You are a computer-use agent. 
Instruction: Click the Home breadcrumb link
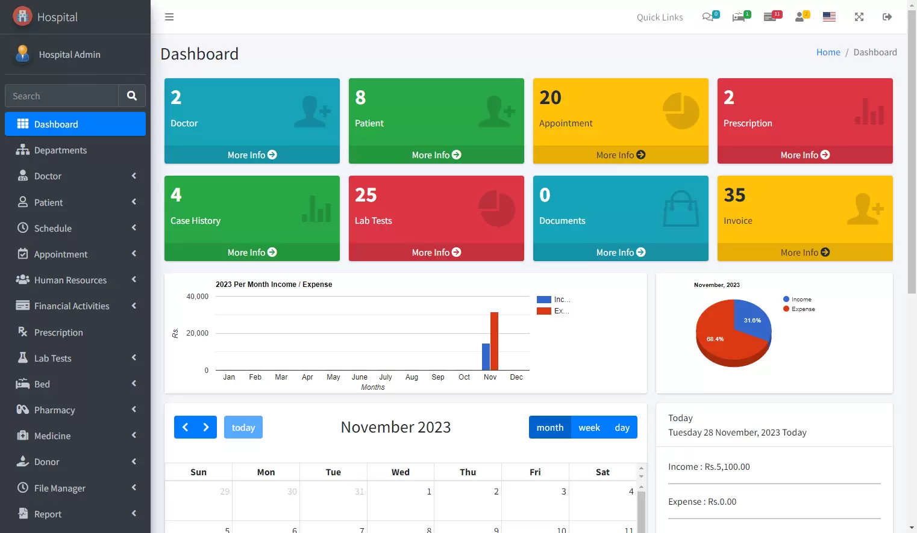(828, 52)
